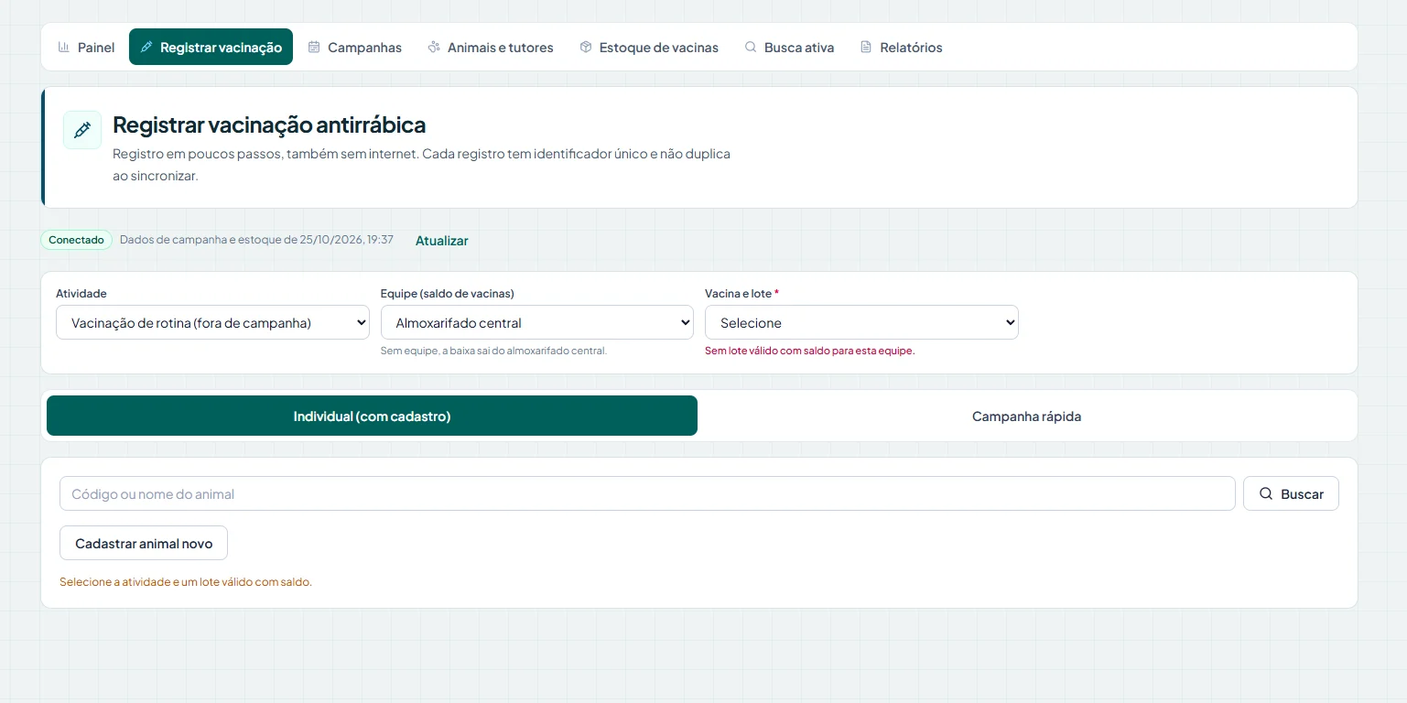
Task: Click the syringe icon in Registrar vacinação tab
Action: tap(146, 47)
